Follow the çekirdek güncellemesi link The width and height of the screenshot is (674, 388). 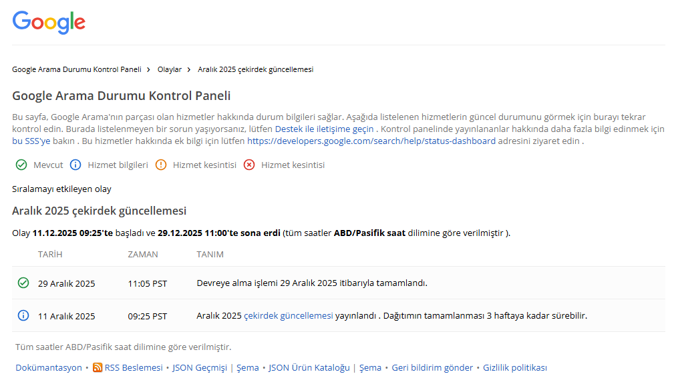click(x=289, y=315)
